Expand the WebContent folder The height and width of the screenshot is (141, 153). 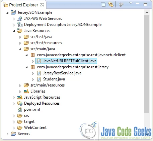pos(14,128)
